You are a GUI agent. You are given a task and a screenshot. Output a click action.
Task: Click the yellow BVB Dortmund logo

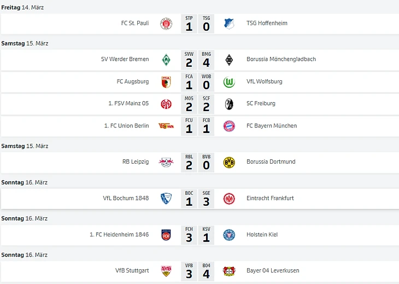(x=229, y=163)
